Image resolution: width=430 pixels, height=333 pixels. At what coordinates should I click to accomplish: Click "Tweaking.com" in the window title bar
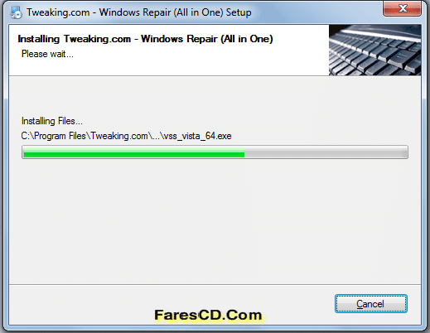(58, 12)
